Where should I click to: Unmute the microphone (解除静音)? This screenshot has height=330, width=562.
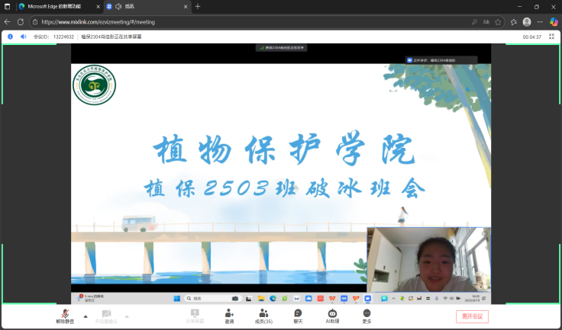(66, 314)
